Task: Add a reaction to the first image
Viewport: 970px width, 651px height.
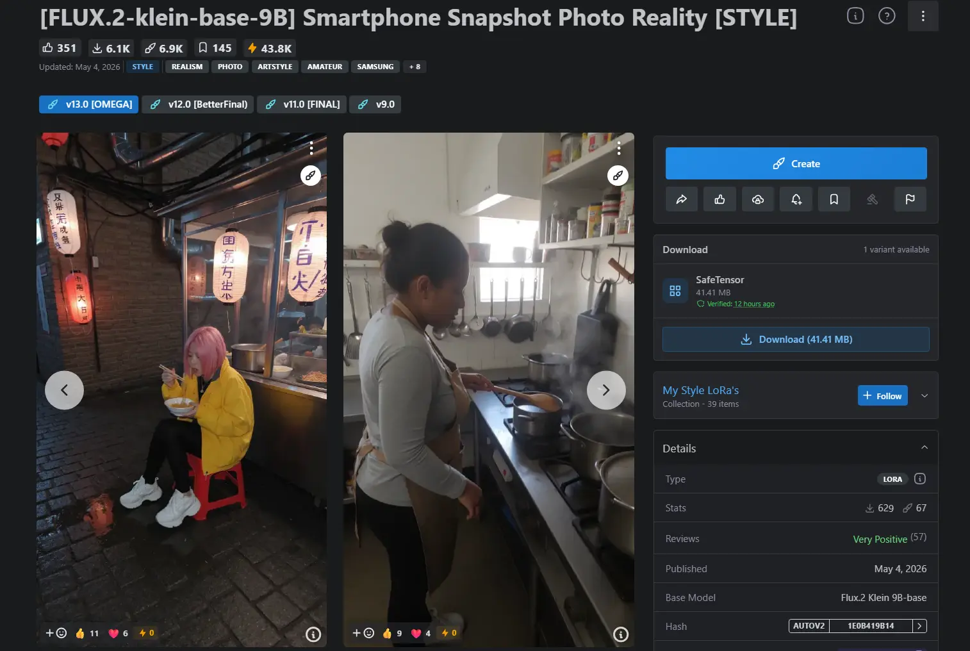Action: (x=56, y=633)
